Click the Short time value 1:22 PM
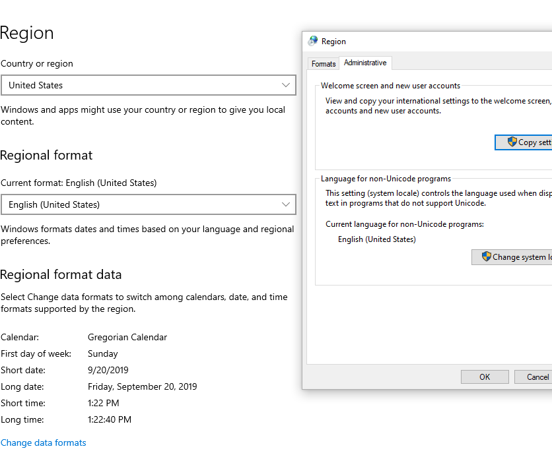This screenshot has width=552, height=455. (x=104, y=403)
